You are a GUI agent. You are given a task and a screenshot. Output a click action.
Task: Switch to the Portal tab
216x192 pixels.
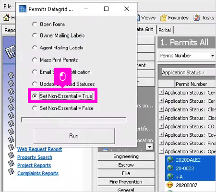click(x=165, y=30)
